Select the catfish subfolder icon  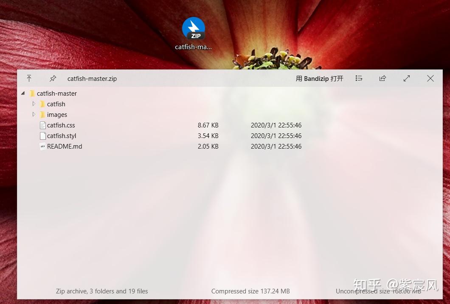coord(42,104)
